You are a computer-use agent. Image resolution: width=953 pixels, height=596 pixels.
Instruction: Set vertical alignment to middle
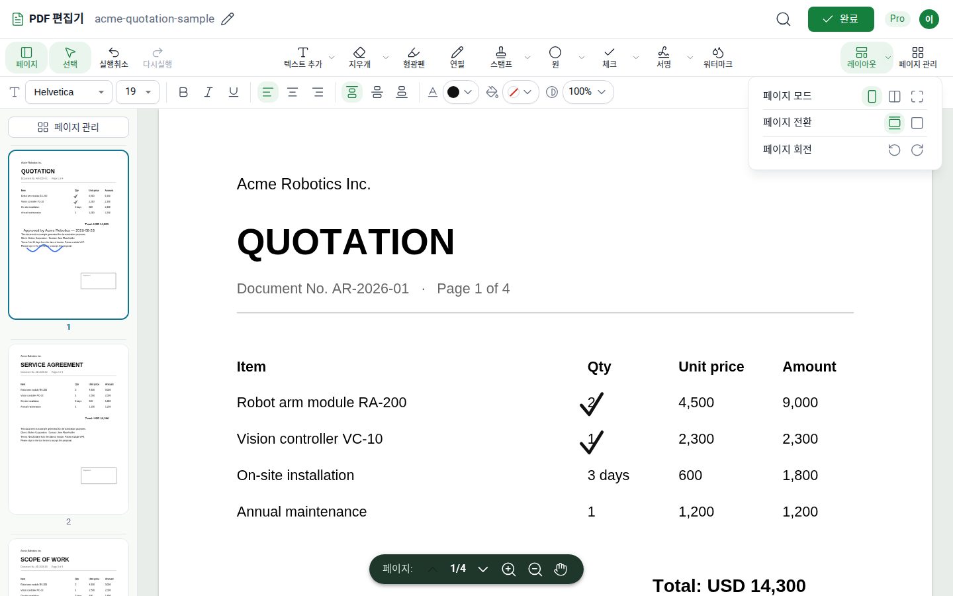pos(377,92)
